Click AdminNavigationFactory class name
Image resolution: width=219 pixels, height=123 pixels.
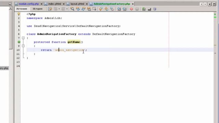coord(57,34)
